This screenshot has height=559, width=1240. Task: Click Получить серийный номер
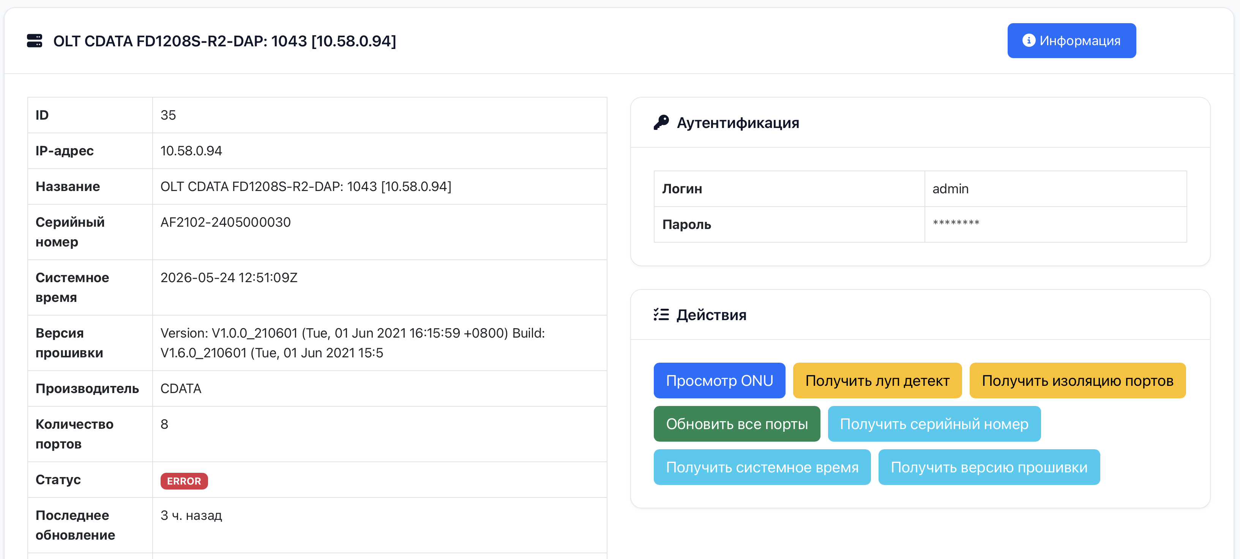(x=934, y=424)
